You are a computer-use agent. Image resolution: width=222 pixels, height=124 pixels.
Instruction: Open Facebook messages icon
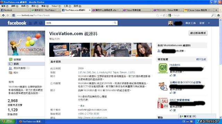coord(35,23)
